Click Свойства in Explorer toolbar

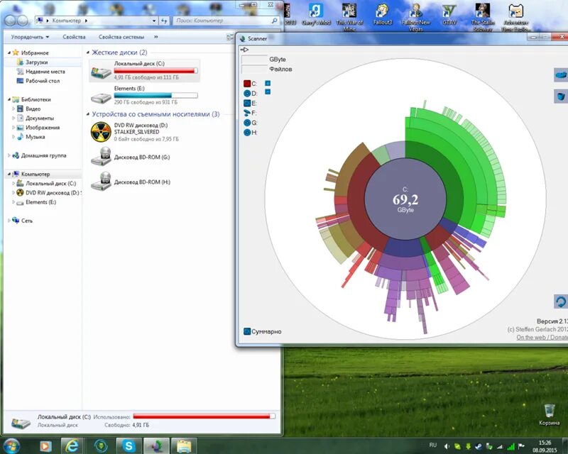pyautogui.click(x=74, y=37)
